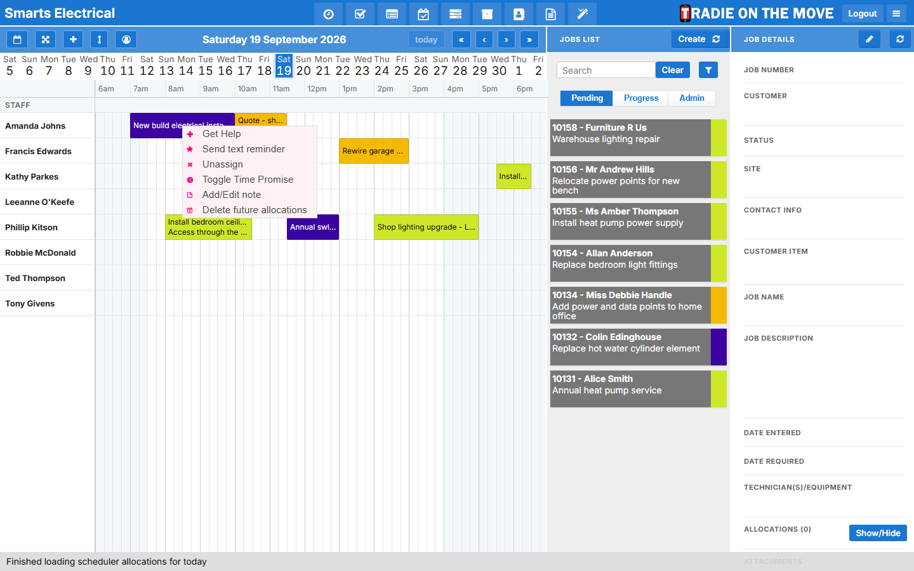Image resolution: width=914 pixels, height=571 pixels.
Task: Click the orange swatch on job 10134
Action: tap(719, 305)
